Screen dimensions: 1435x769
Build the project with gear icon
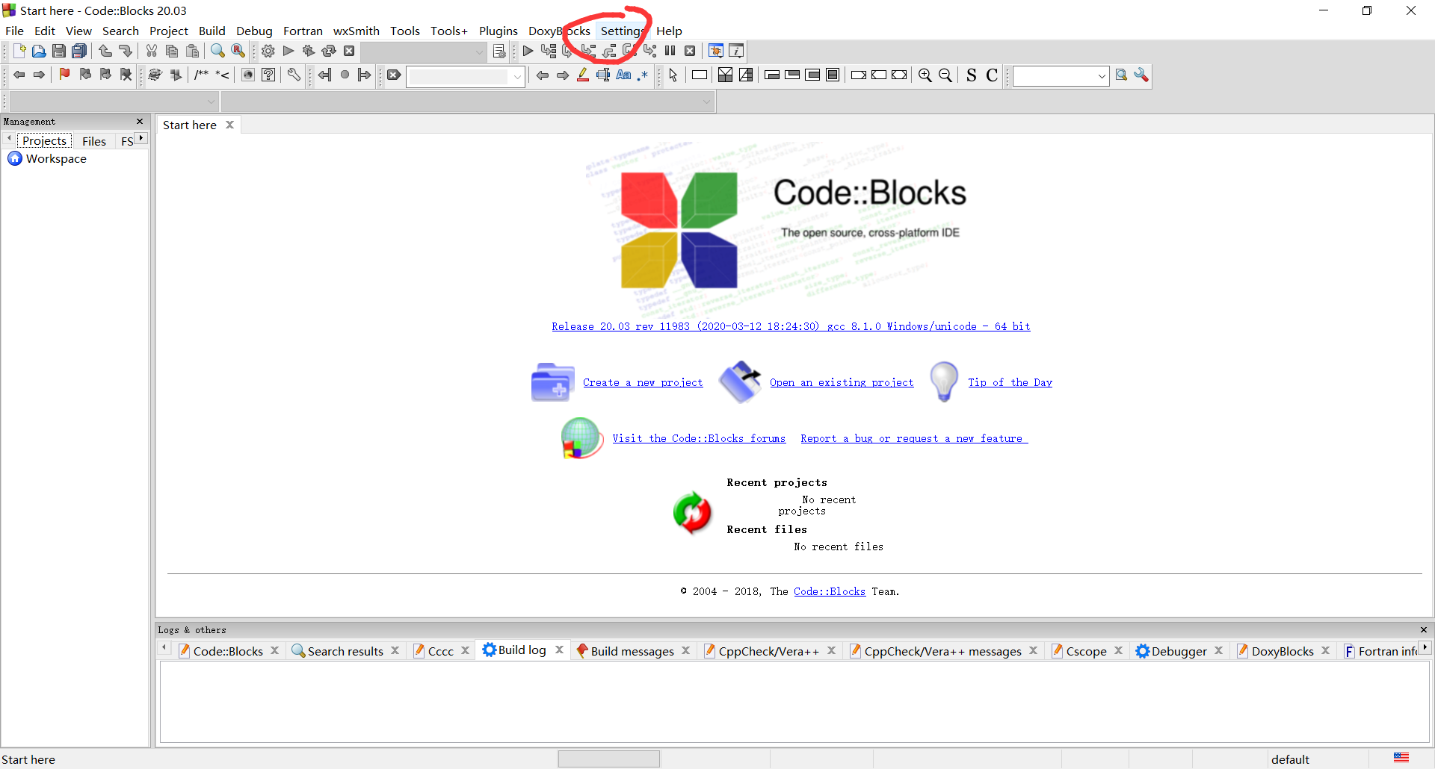pyautogui.click(x=268, y=51)
